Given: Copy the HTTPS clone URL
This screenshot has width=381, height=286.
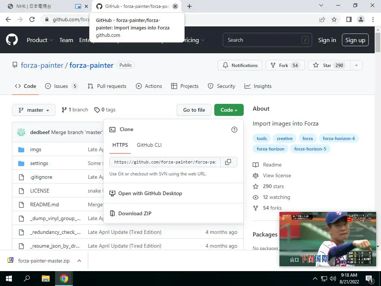Looking at the screenshot, I should point(228,162).
